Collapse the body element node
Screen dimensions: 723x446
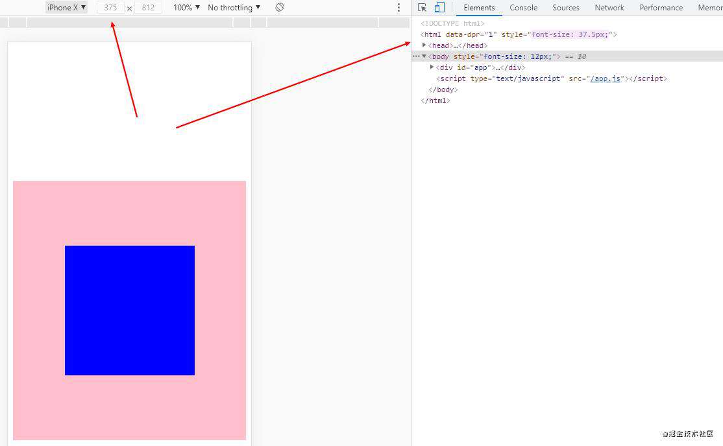point(424,56)
